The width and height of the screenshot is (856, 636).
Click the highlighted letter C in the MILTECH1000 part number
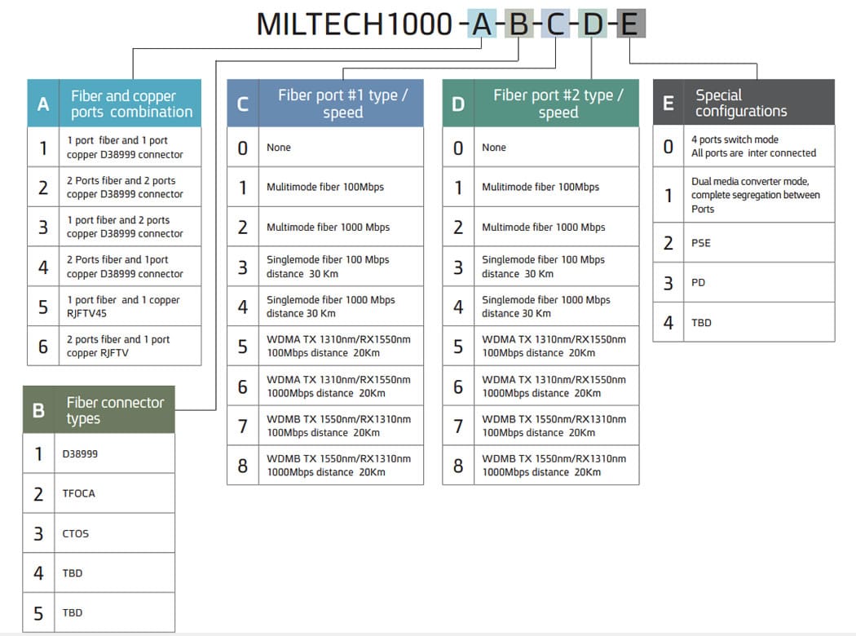tap(556, 24)
